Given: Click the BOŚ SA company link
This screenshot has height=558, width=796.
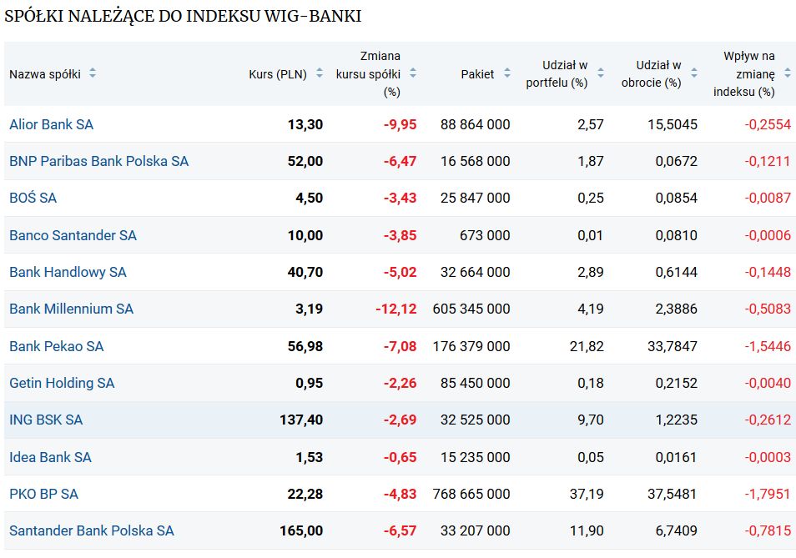Looking at the screenshot, I should click(x=33, y=198).
